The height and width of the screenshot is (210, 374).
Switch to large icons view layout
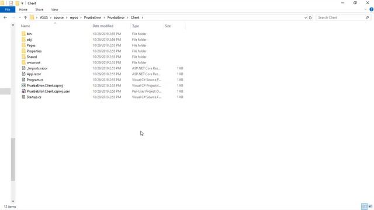pyautogui.click(x=370, y=206)
